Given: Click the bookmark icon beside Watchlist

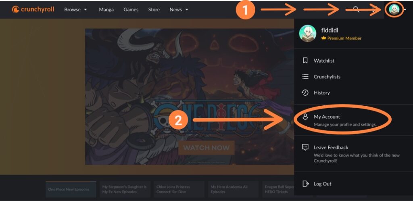Looking at the screenshot, I should click(x=305, y=61).
